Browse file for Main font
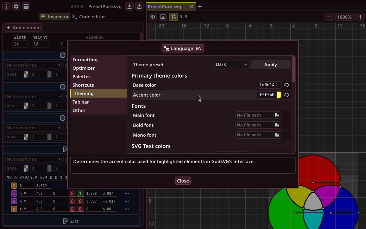This screenshot has height=229, width=366. (x=277, y=115)
